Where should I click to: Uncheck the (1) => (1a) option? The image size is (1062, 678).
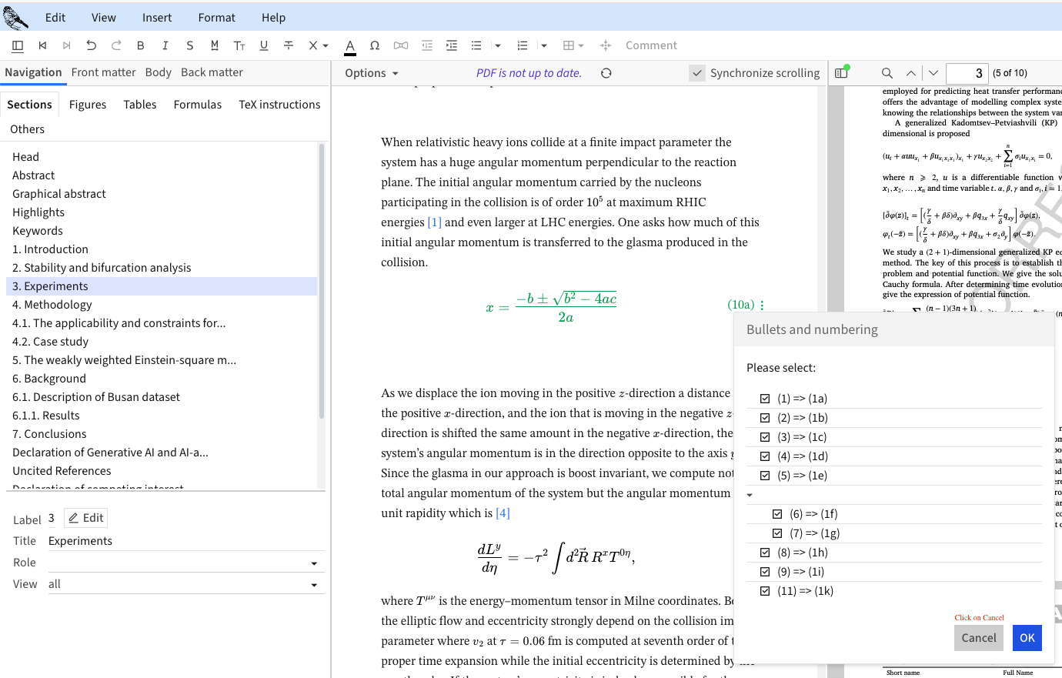click(x=765, y=399)
